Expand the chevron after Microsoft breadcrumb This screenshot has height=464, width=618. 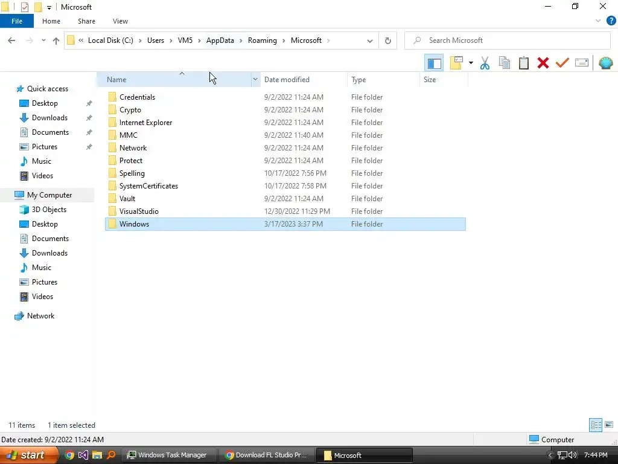(328, 40)
